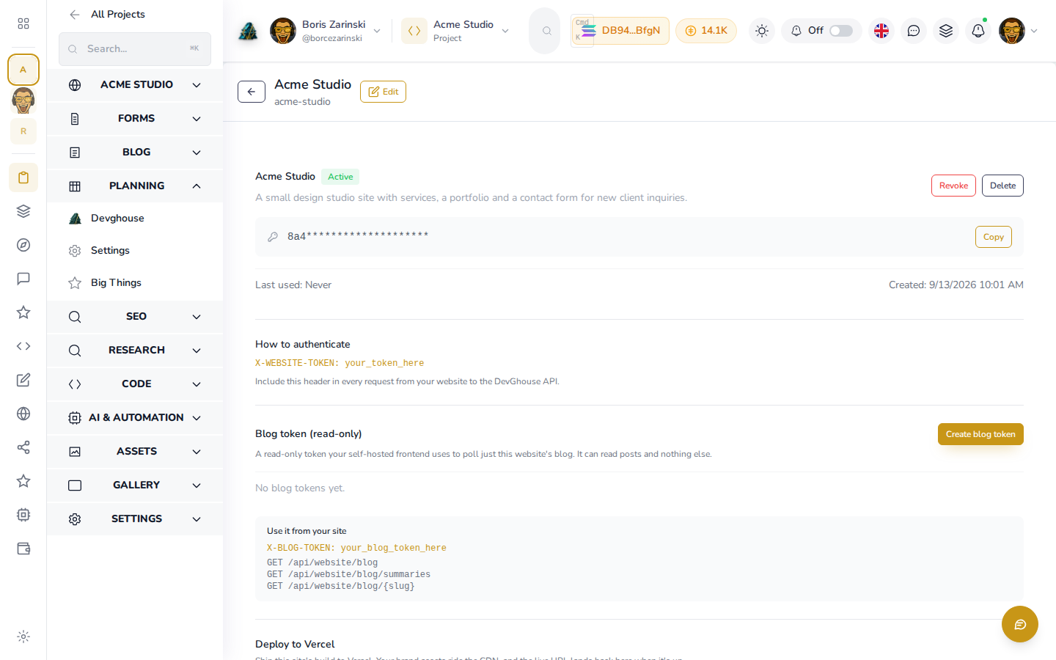Open the chat bubble icon in left rail
This screenshot has width=1056, height=660.
click(x=23, y=279)
